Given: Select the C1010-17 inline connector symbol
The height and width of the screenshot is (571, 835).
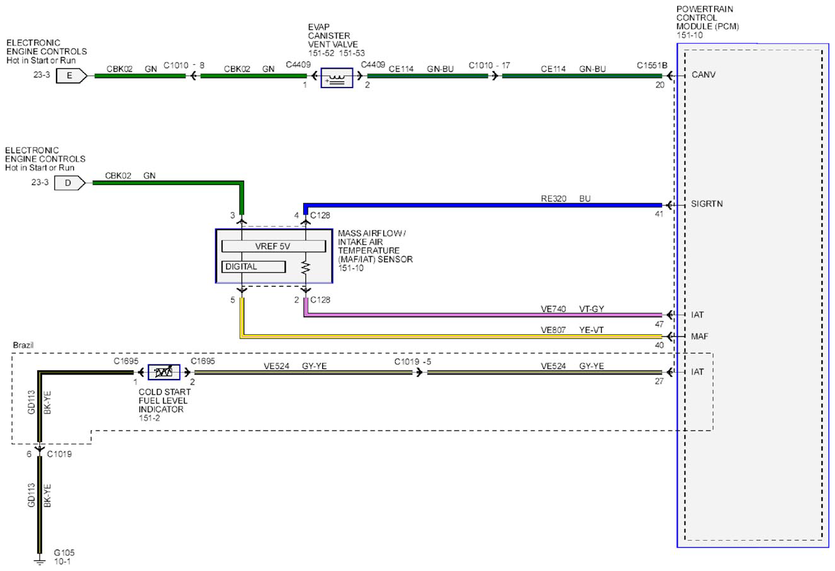Looking at the screenshot, I should [495, 76].
